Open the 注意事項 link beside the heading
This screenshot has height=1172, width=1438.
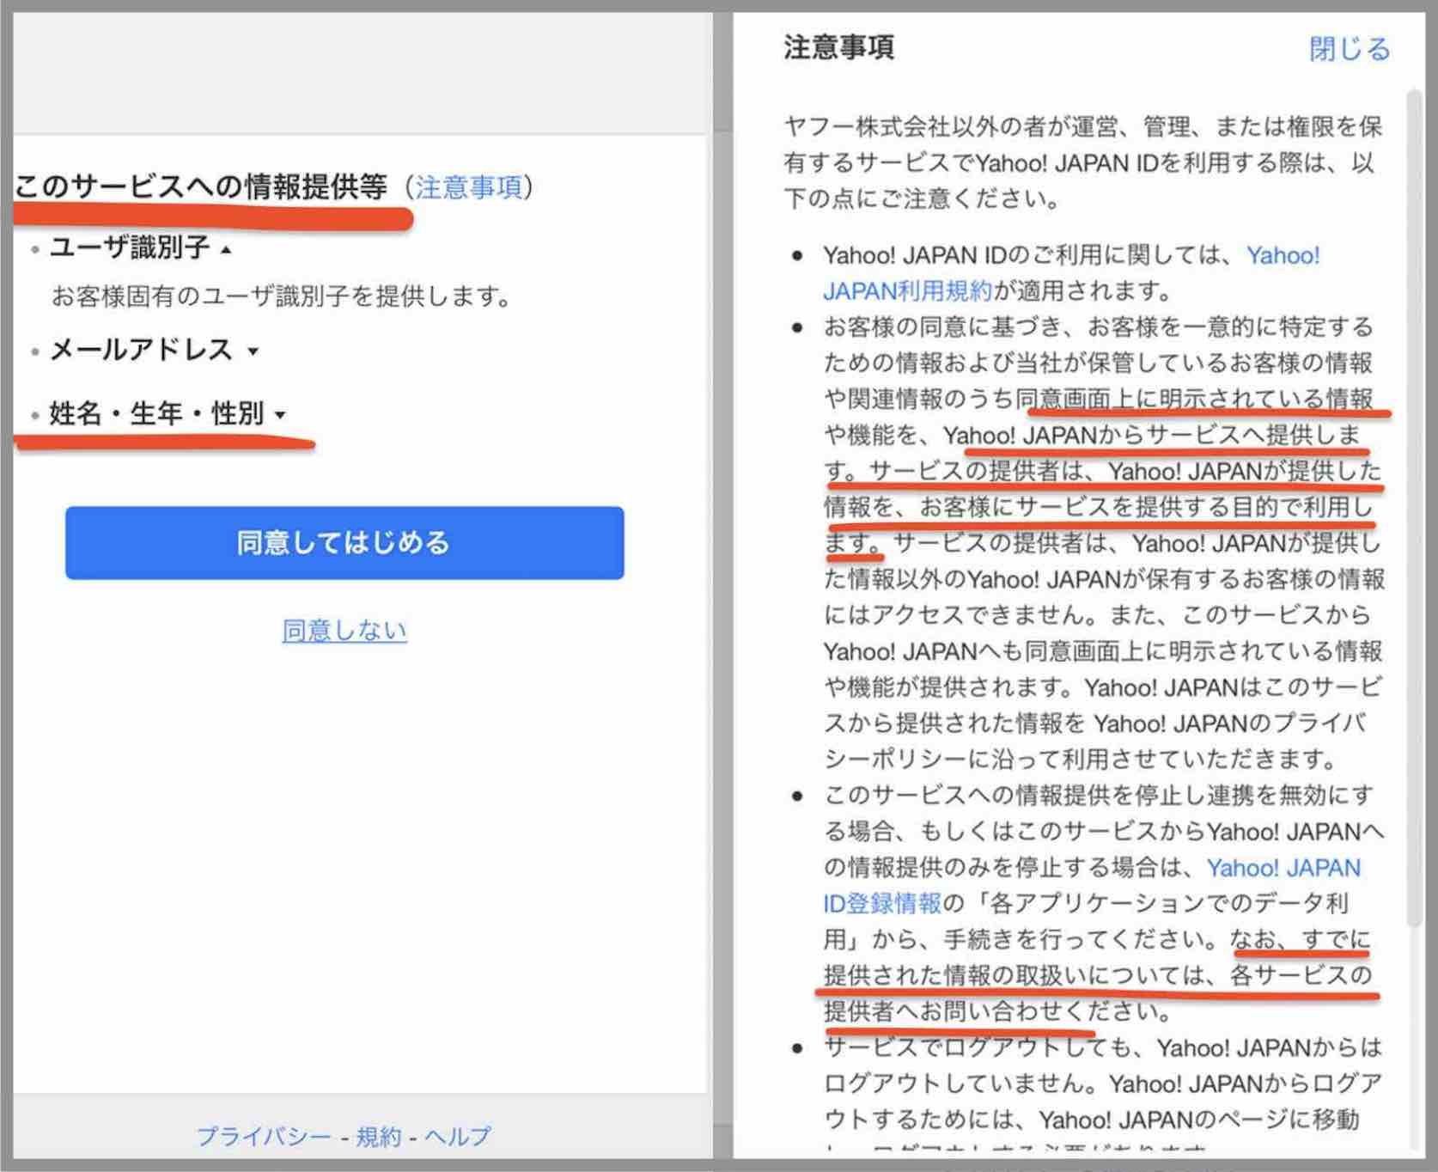(468, 187)
